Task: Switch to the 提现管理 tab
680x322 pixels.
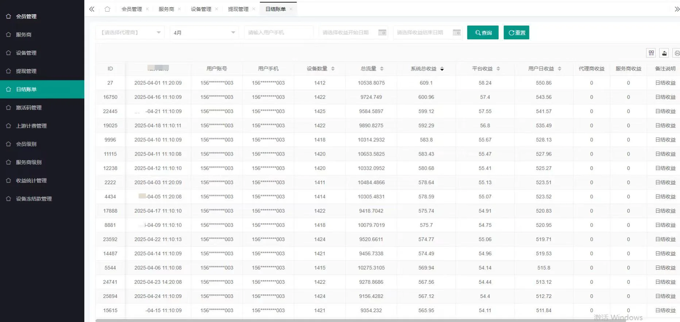Action: [x=238, y=9]
